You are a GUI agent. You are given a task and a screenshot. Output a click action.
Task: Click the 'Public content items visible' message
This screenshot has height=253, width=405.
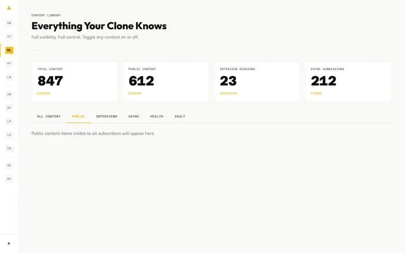pos(93,133)
